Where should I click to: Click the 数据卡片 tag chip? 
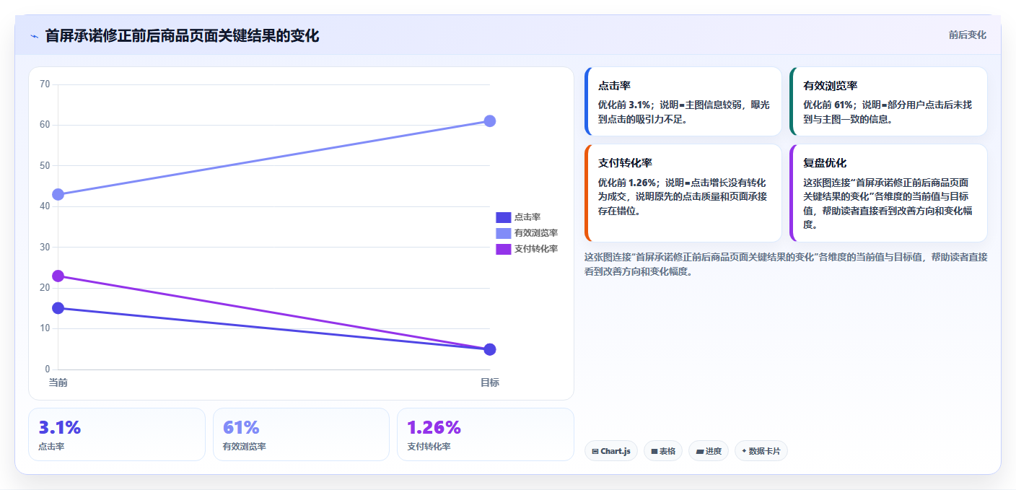[761, 451]
